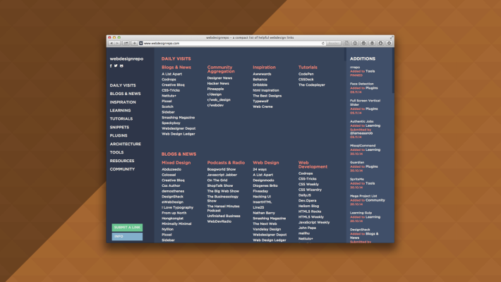Go back with the browser back arrow

111,43
